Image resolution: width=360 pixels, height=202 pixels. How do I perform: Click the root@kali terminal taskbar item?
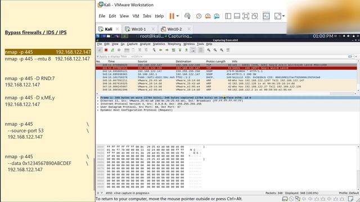(x=150, y=36)
